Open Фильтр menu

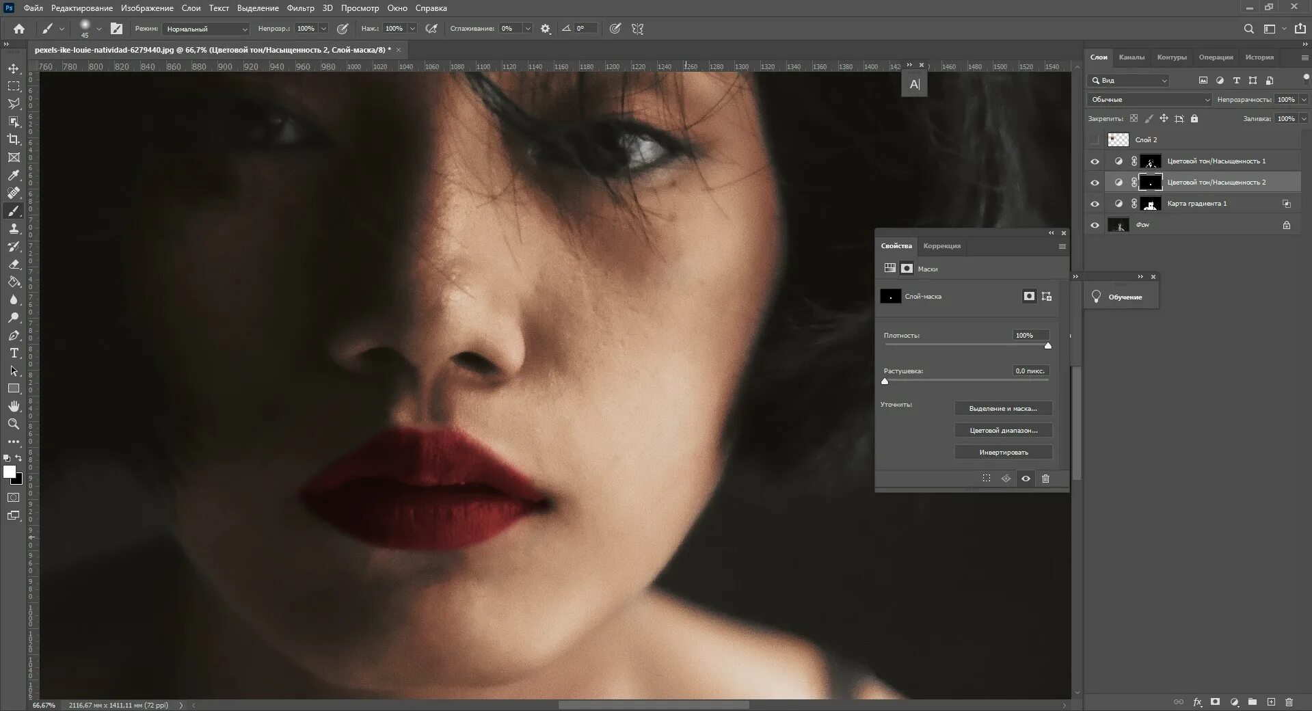coord(301,8)
